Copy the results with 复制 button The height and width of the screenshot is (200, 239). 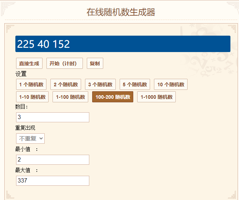[x=95, y=63]
